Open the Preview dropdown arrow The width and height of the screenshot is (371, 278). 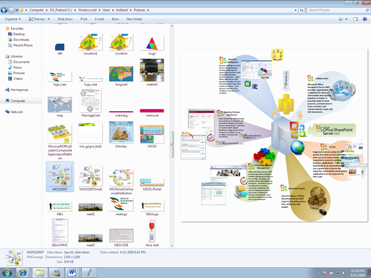pyautogui.click(x=49, y=19)
